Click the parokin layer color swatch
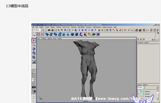The width and height of the screenshot is (161, 103). click(x=144, y=94)
